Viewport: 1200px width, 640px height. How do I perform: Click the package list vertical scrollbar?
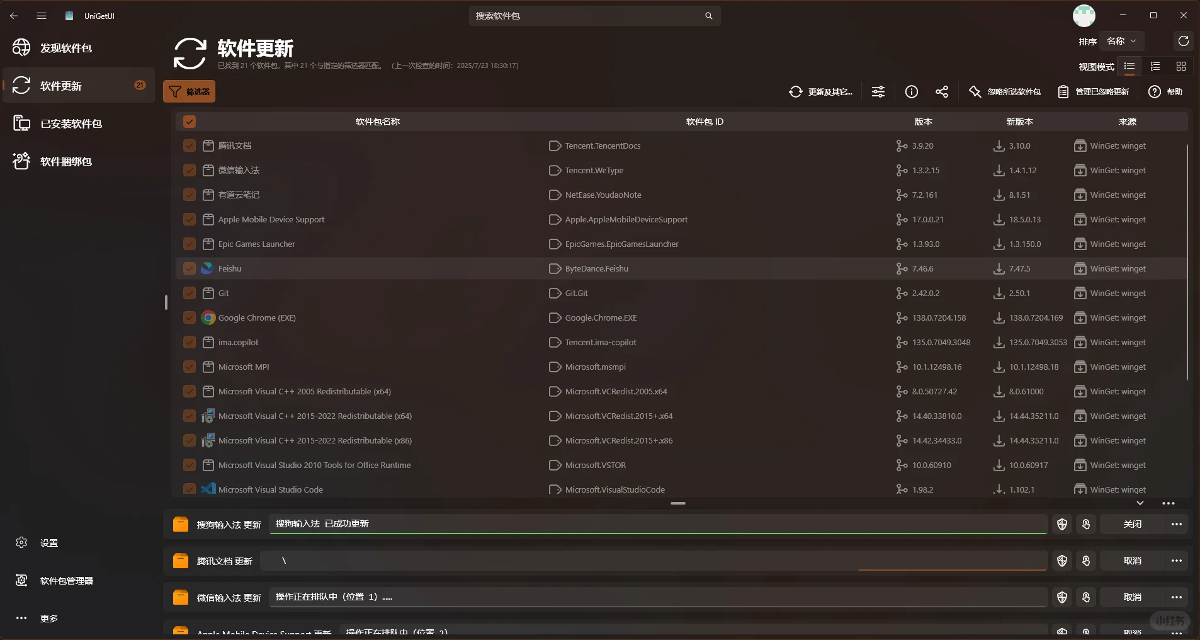pyautogui.click(x=1187, y=262)
